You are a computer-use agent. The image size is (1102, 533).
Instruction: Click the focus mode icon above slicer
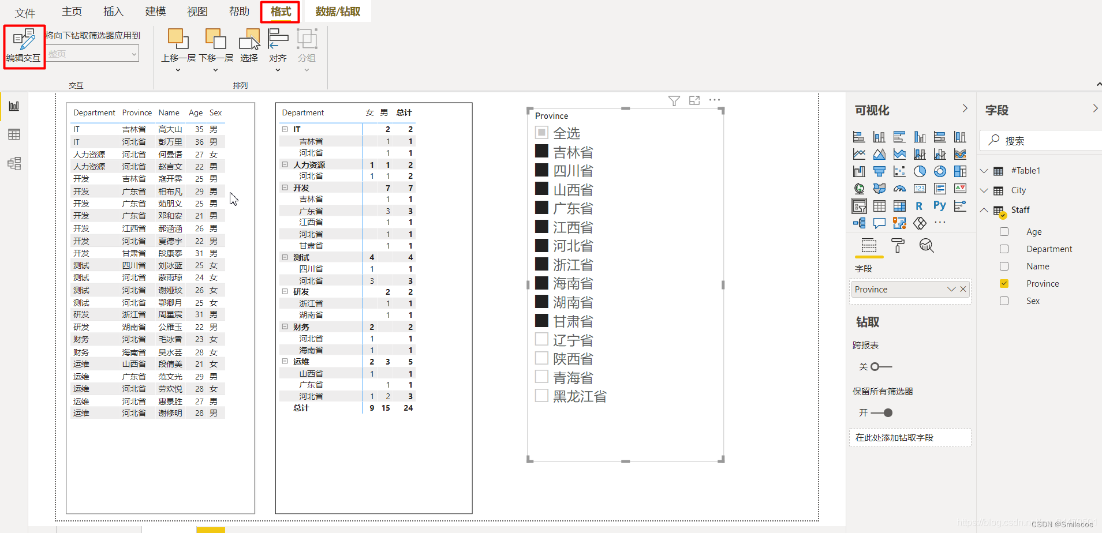click(x=694, y=100)
